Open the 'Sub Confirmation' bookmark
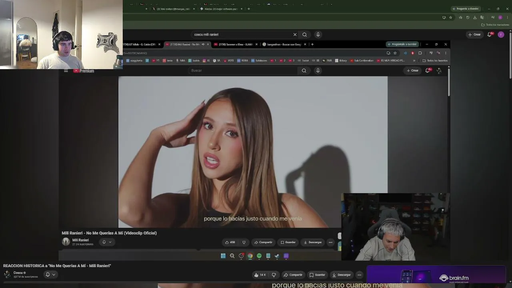The image size is (512, 288). [x=362, y=61]
